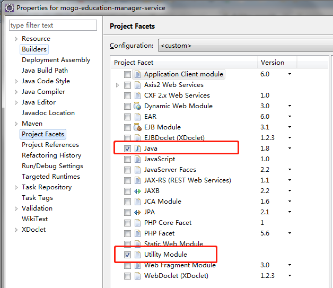This screenshot has height=288, width=333.
Task: Expand the Task Repository tree node
Action: (x=16, y=187)
